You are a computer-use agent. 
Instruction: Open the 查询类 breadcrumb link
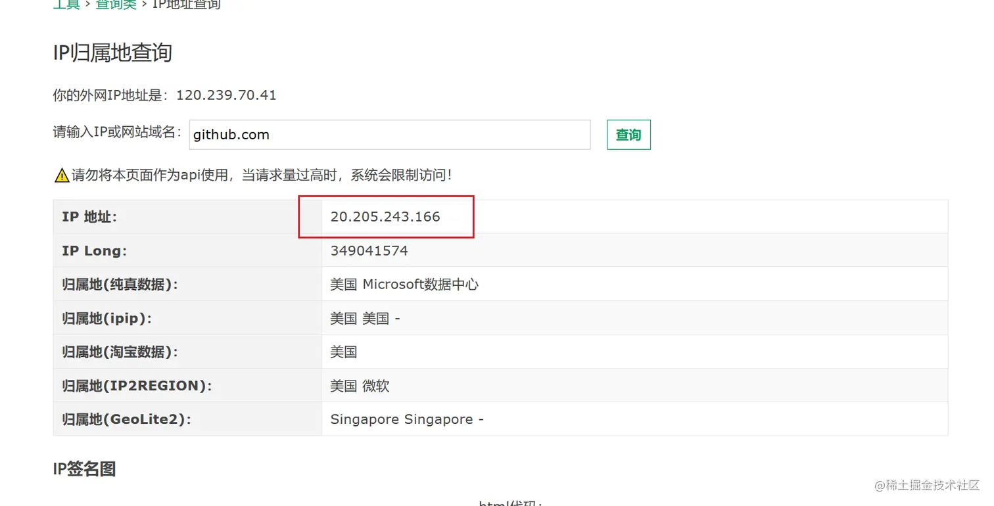116,5
